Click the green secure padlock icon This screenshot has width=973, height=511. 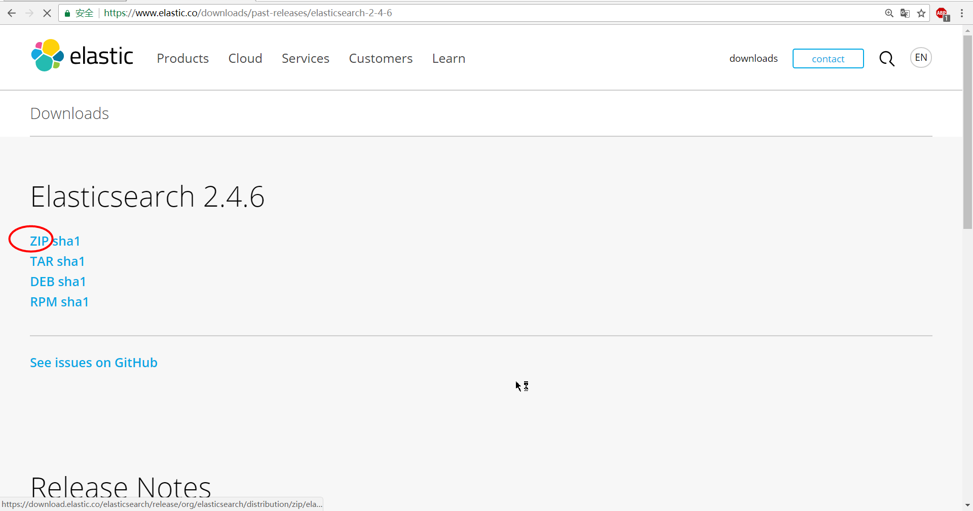tap(67, 13)
